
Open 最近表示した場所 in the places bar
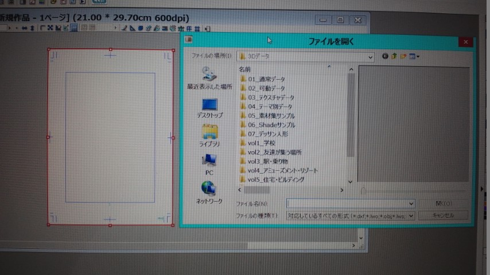click(x=209, y=78)
